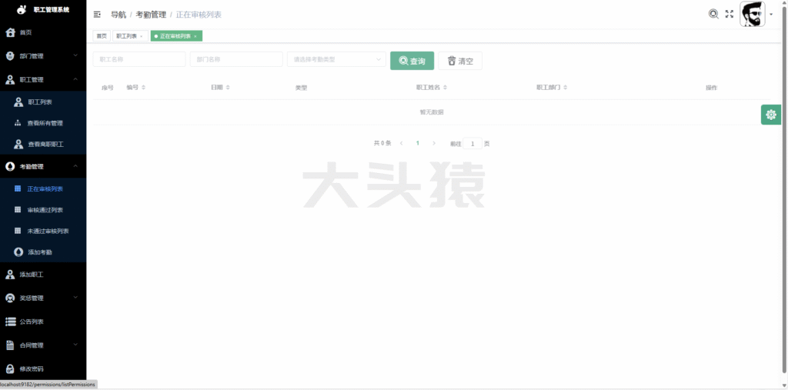788x390 pixels.
Task: Click the 合同管理 document icon
Action: 10,345
